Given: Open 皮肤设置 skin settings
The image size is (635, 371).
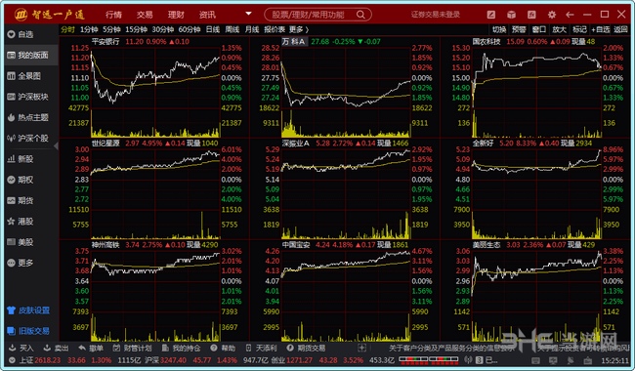Looking at the screenshot, I should pos(28,310).
